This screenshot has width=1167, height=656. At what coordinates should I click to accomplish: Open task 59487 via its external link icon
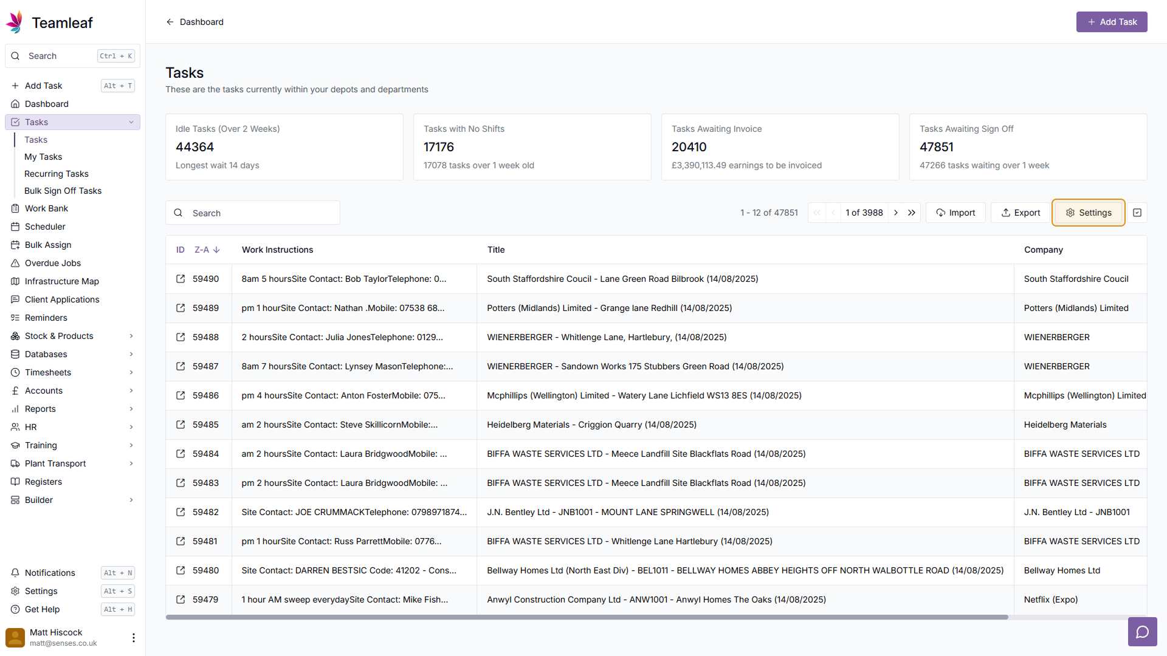coord(181,366)
